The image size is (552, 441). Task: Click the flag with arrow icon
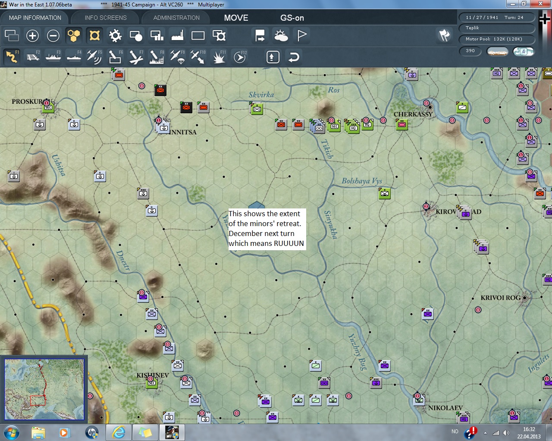pos(260,36)
